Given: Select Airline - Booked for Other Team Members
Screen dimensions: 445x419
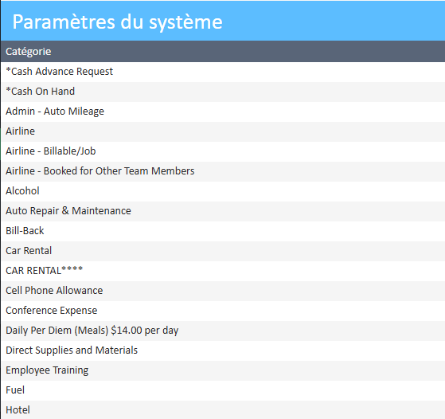Looking at the screenshot, I should click(x=223, y=171).
